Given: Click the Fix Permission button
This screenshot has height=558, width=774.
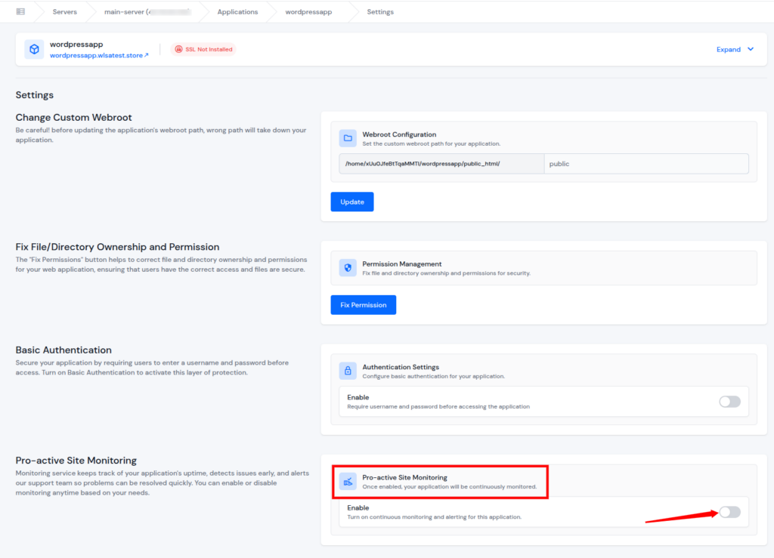Looking at the screenshot, I should pyautogui.click(x=363, y=304).
